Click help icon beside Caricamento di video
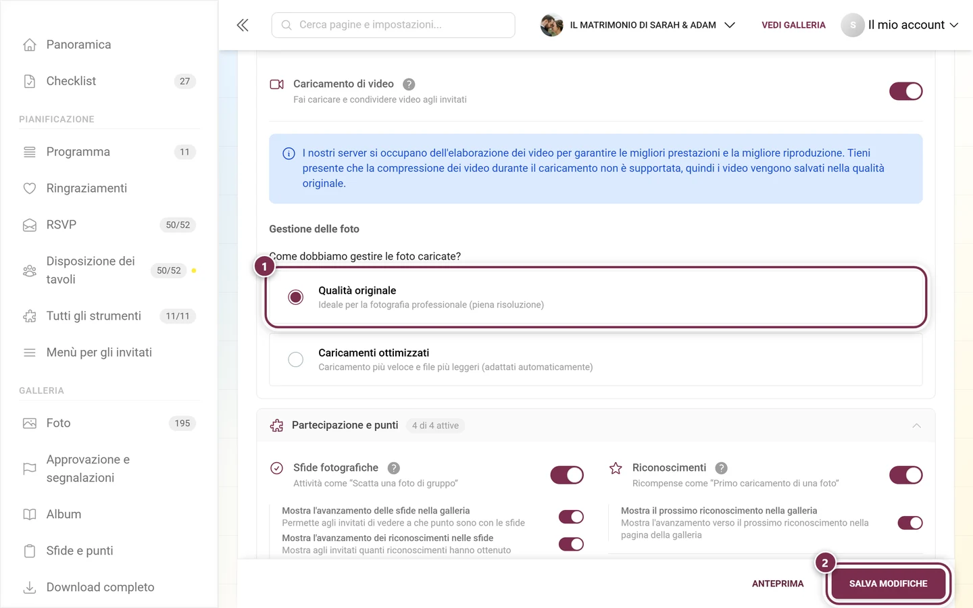Screen dimensions: 973x608 [409, 84]
